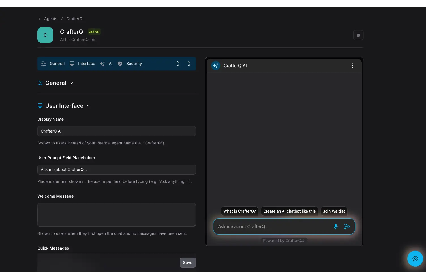The image size is (426, 279).
Task: Switch to the AI tab
Action: click(x=111, y=64)
